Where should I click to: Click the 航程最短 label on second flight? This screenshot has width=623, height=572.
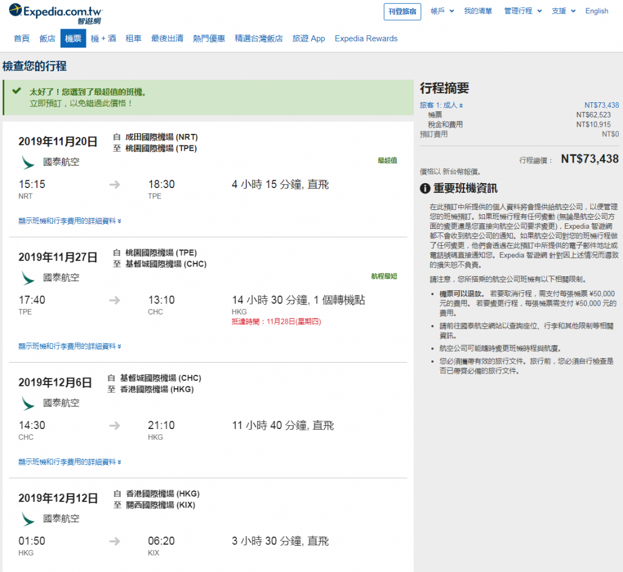pos(385,276)
